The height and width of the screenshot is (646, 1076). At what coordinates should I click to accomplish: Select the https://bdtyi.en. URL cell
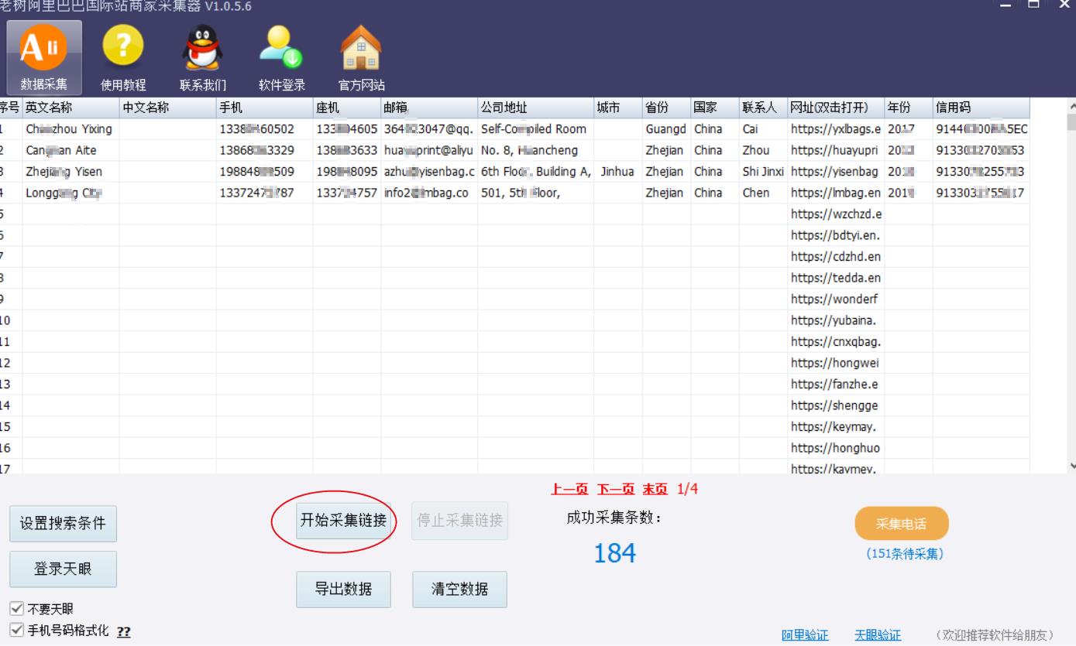point(836,235)
